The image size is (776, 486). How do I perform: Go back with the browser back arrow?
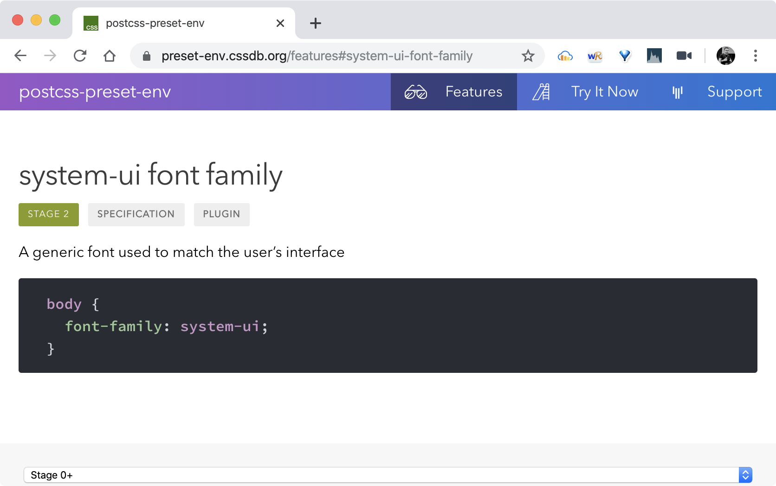(20, 56)
